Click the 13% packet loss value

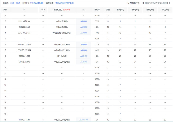97,44
